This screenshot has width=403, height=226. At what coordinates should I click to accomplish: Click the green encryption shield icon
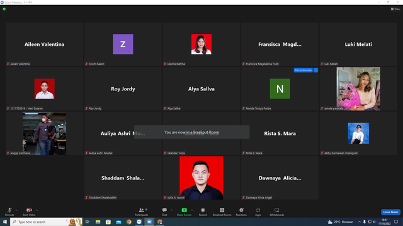4,9
